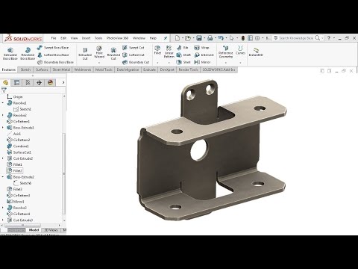Click the Search Knowledge Base field
This screenshot has height=269, width=358.
[x=296, y=38]
